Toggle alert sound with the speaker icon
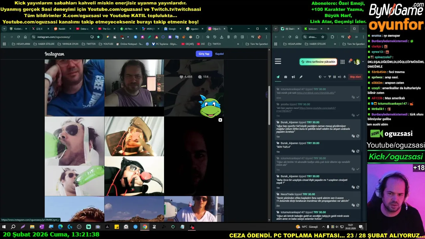This screenshot has height=239, width=425. (339, 77)
